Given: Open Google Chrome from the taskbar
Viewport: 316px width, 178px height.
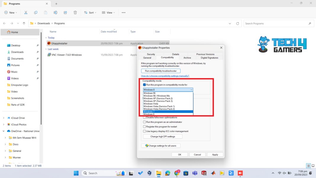Looking at the screenshot, I should 177,173.
